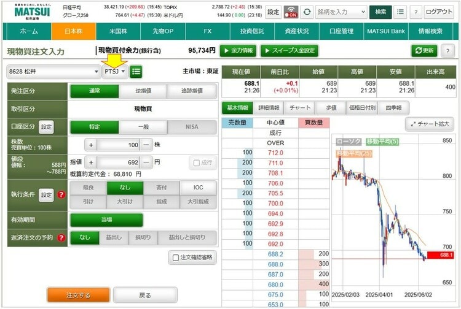The image size is (461, 309).
Task: Click チャート拡大 expand chart button
Action: tap(430, 124)
